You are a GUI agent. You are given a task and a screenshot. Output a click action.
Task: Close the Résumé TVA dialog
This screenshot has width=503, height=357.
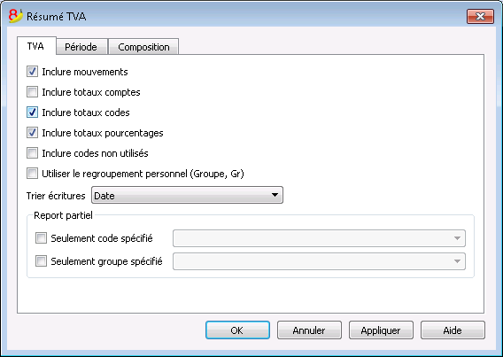[x=480, y=16]
